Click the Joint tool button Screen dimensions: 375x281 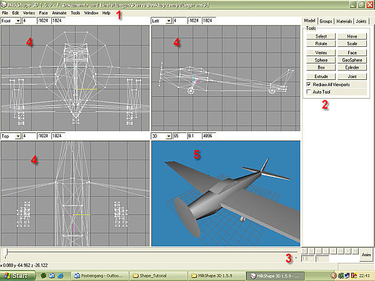352,76
